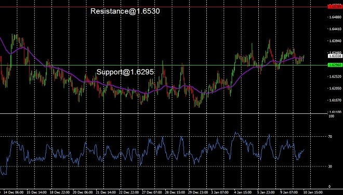The height and width of the screenshot is (195, 343).
Task: Select the green support price tag 1.62960
Action: click(x=335, y=65)
